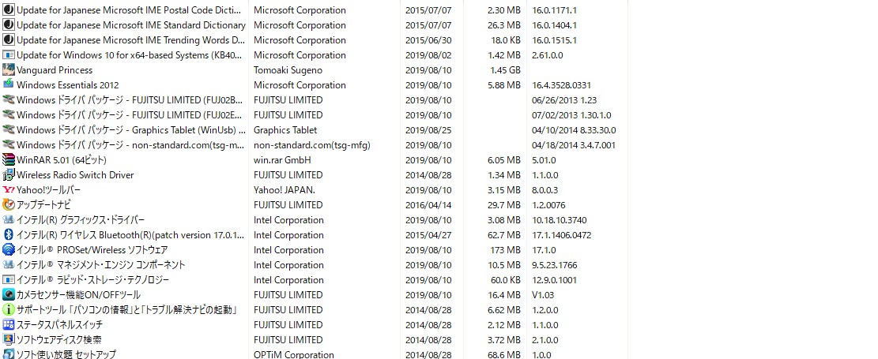Click the green info icon of サポートツール
Image resolution: width=878 pixels, height=359 pixels.
tap(9, 310)
